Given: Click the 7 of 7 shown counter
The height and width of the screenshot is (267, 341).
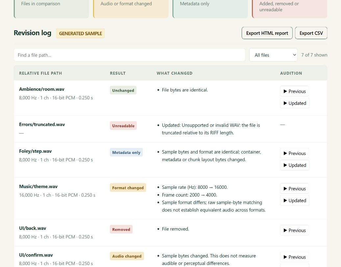Looking at the screenshot, I should click(x=314, y=55).
